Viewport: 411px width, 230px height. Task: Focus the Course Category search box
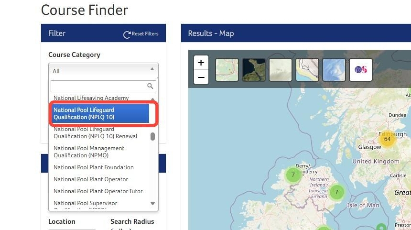[x=103, y=86]
